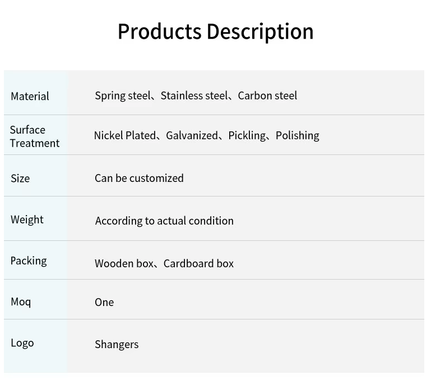Click the Shangers logo value
The image size is (431, 379).
(x=117, y=344)
